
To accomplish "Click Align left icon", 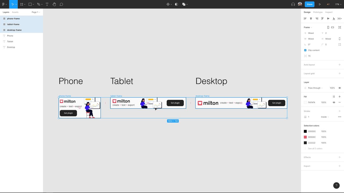I will pyautogui.click(x=305, y=18).
